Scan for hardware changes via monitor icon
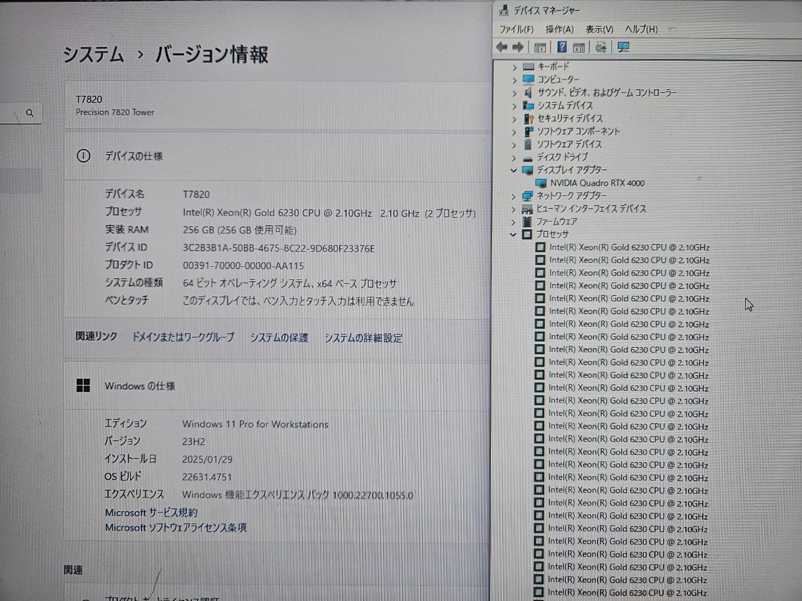This screenshot has height=601, width=802. (x=623, y=47)
